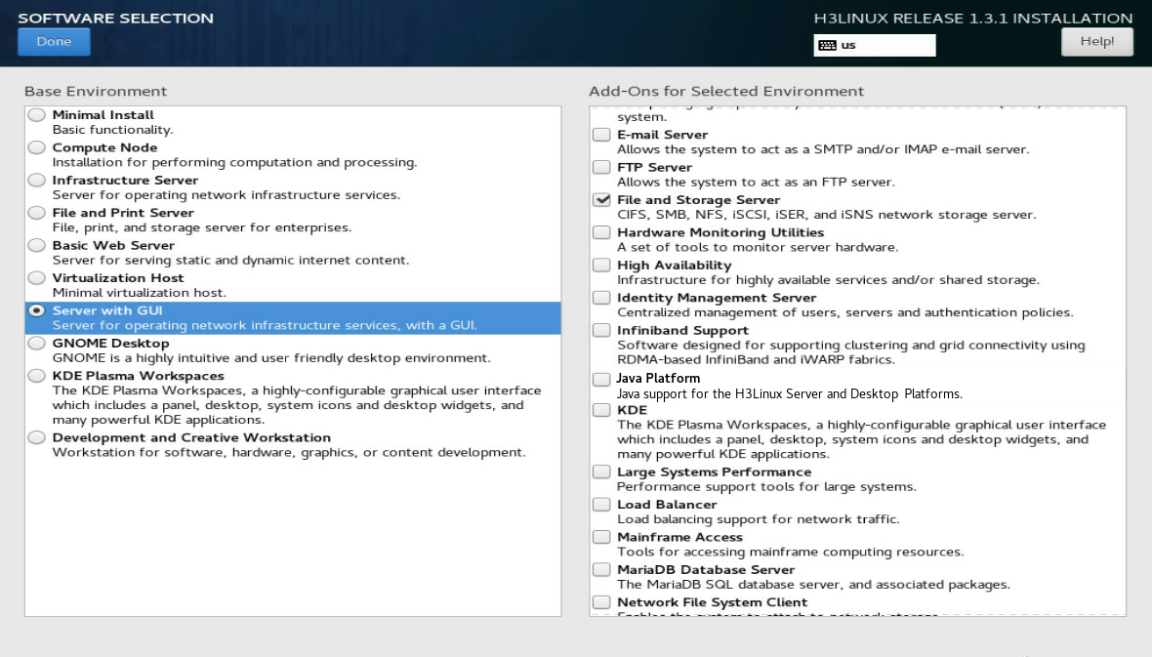Image resolution: width=1152 pixels, height=657 pixels.
Task: Choose GNOME Desktop radio button
Action: click(x=37, y=344)
